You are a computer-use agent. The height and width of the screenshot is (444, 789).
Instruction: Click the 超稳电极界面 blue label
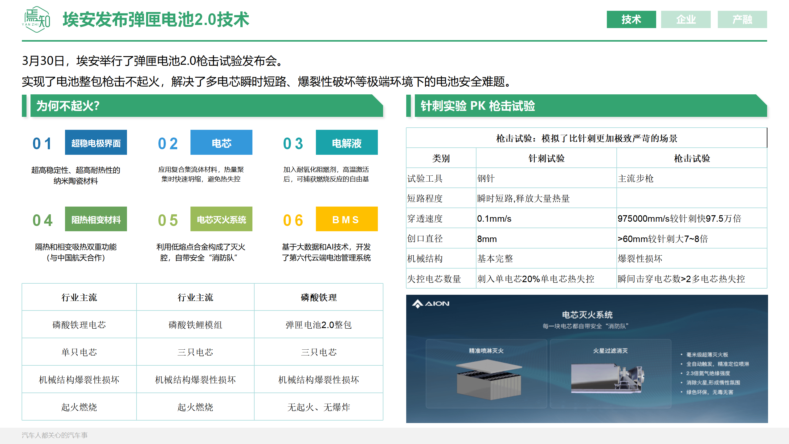click(x=96, y=142)
